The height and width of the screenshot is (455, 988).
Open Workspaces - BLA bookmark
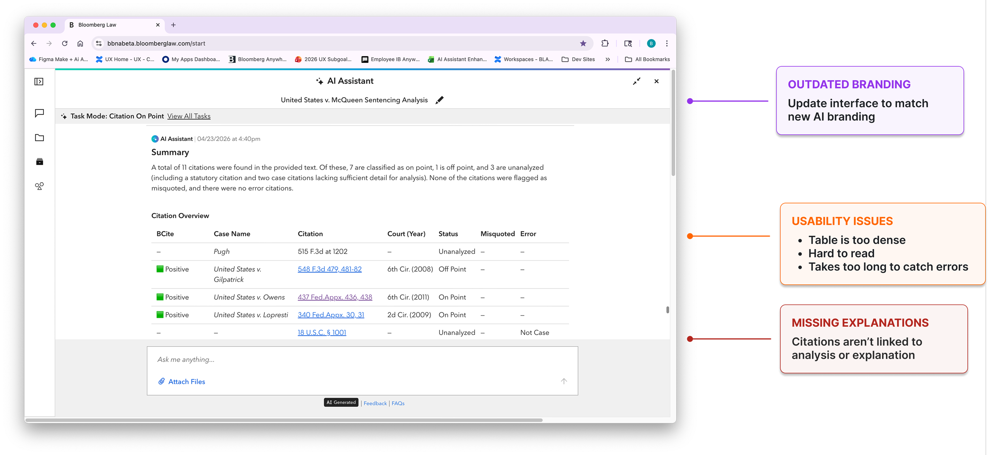(x=524, y=59)
